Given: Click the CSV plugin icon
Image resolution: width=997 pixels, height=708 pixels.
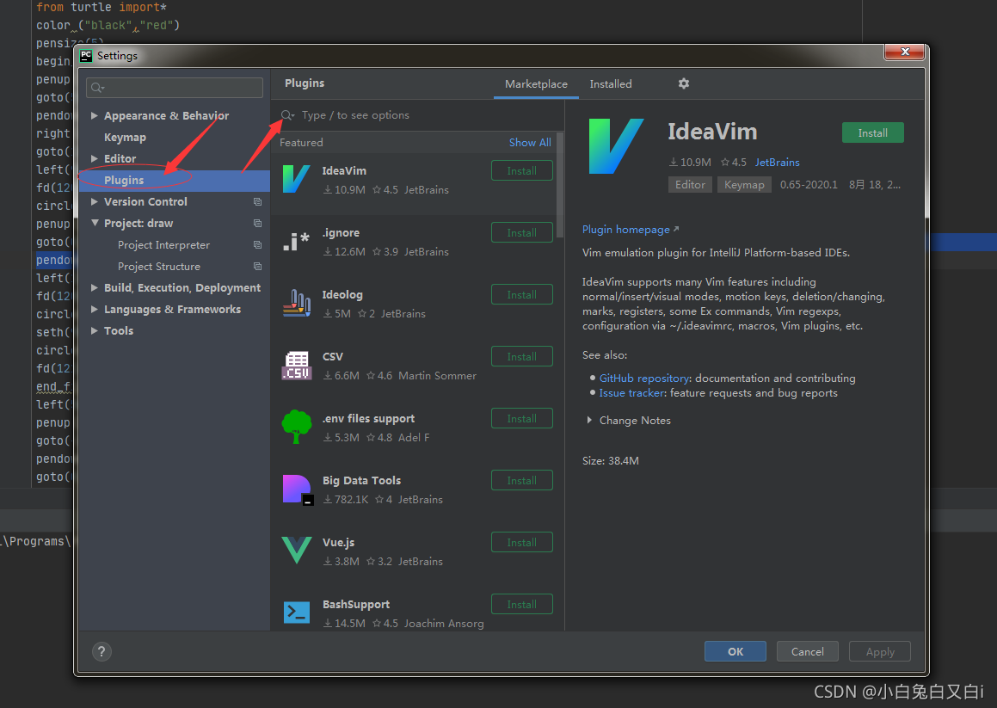Looking at the screenshot, I should (296, 365).
